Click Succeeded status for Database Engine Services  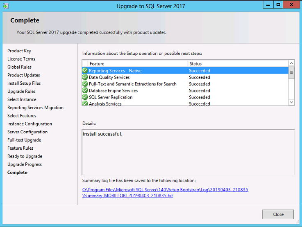pos(200,90)
